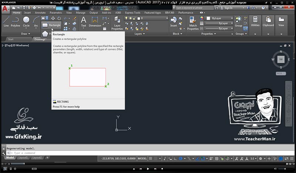Open the linetype ByLayer dropdown
This screenshot has width=296, height=173.
point(219,29)
